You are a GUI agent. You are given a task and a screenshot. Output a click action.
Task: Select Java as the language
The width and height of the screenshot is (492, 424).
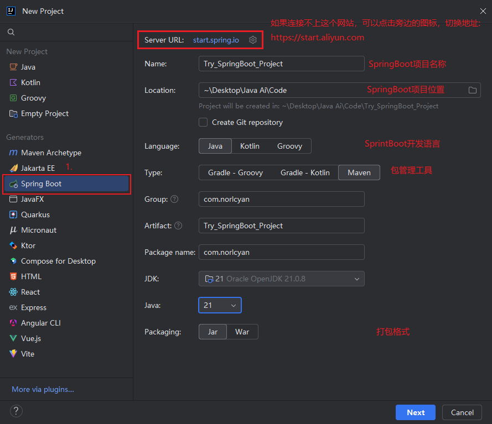point(215,146)
